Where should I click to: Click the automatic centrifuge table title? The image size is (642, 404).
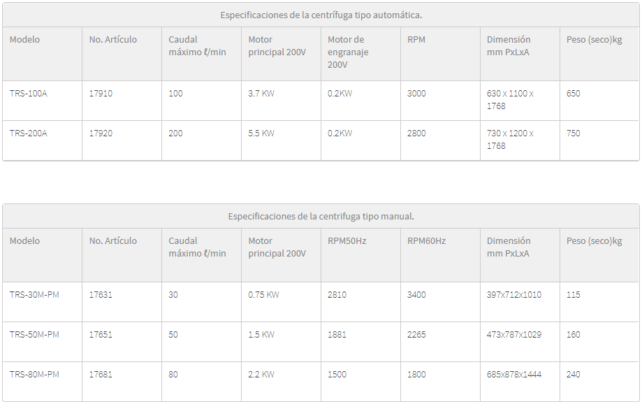pos(321,15)
